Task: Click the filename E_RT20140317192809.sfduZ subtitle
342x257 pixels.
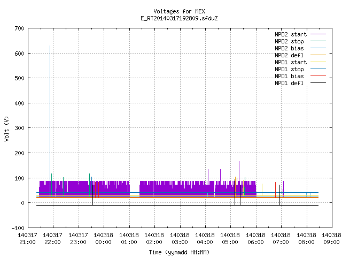Action: 179,18
